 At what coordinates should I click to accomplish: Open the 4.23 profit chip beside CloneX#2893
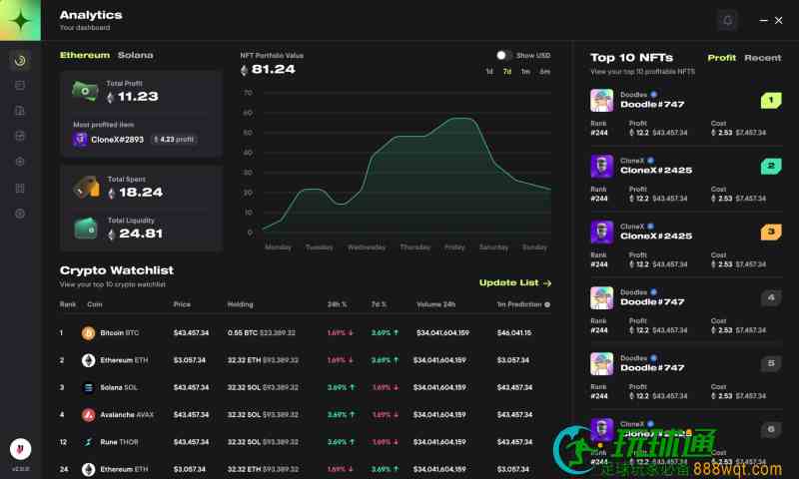coord(174,139)
